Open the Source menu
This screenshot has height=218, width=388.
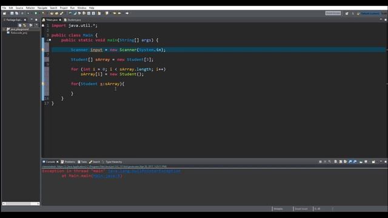pyautogui.click(x=19, y=8)
